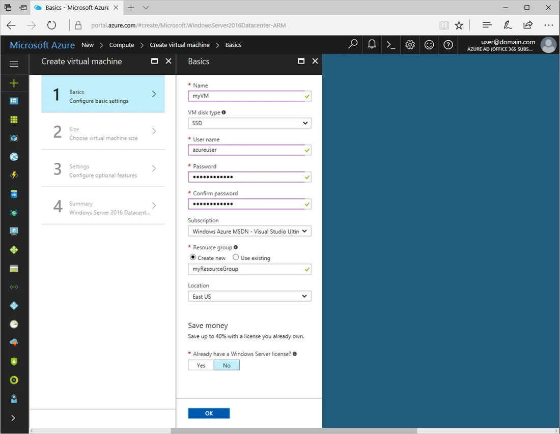The image size is (560, 434).
Task: Click the Name input field
Action: click(245, 96)
